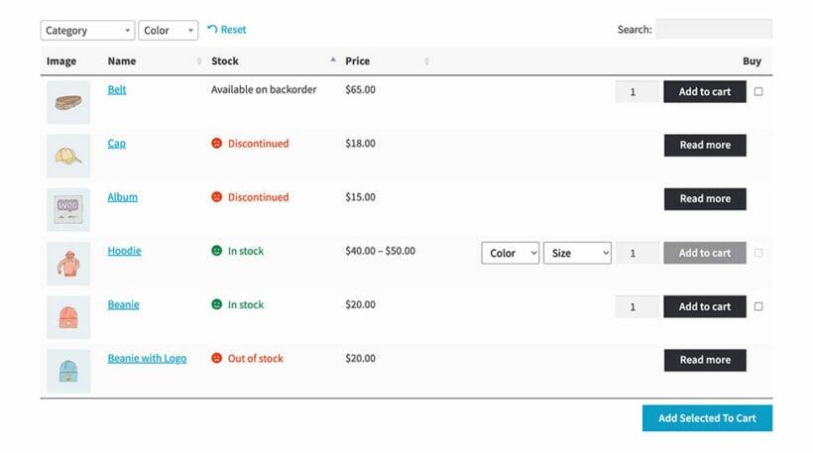This screenshot has width=813, height=453.
Task: Expand the Hoodie Size dropdown
Action: click(x=577, y=253)
